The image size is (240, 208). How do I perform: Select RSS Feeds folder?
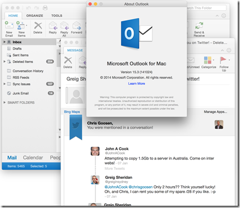click(x=30, y=78)
